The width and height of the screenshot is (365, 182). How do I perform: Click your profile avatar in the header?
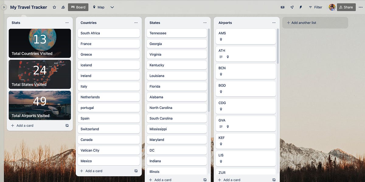tap(332, 7)
